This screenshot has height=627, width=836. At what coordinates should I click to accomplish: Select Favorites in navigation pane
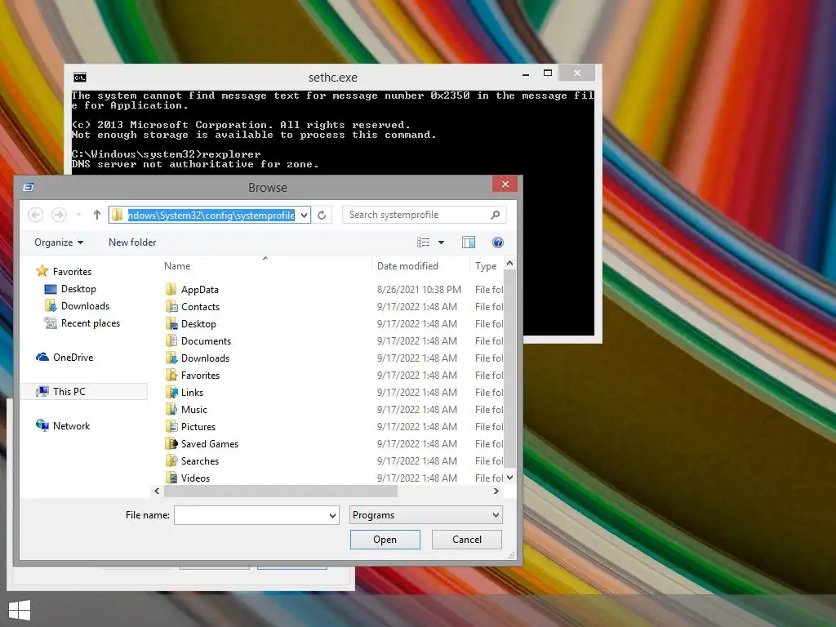[72, 271]
